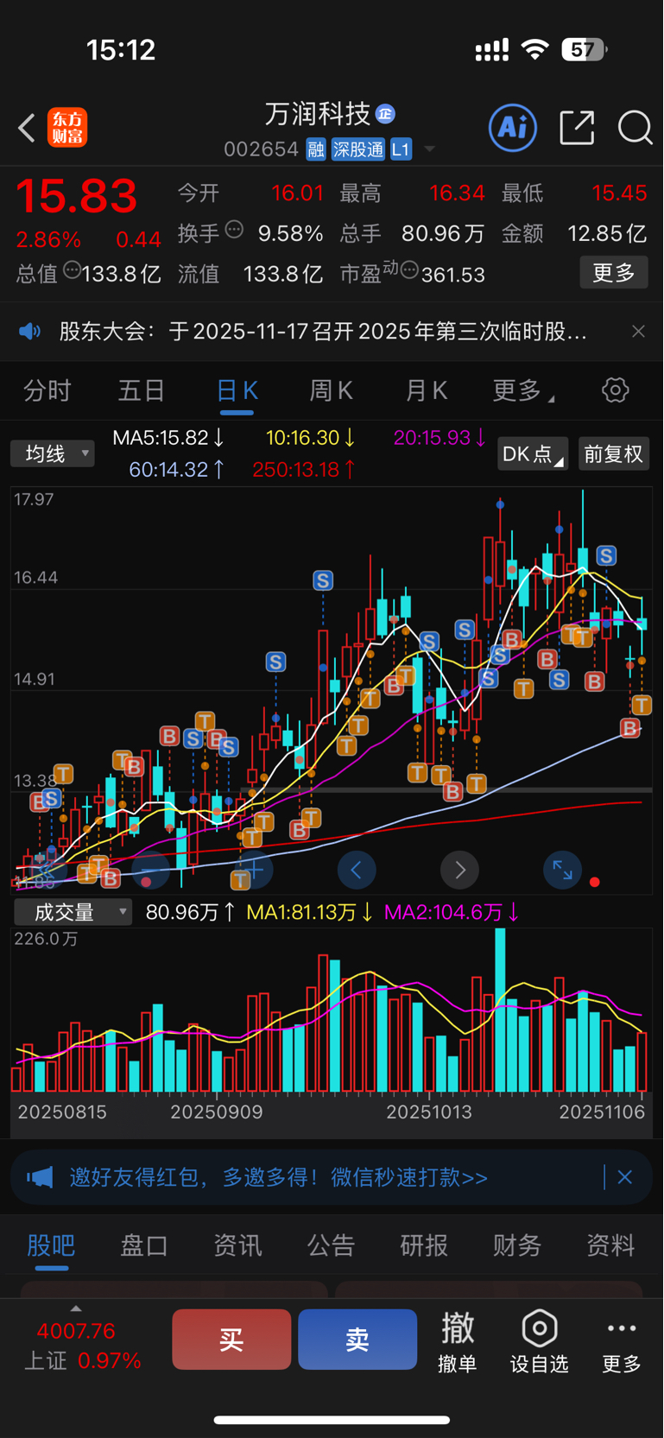
Task: Tap the 市盈 info icon
Action: point(409,271)
